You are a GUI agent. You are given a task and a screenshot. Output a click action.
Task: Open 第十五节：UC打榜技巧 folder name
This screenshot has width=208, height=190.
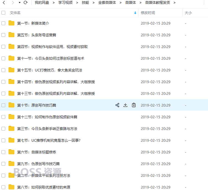coord(50,70)
